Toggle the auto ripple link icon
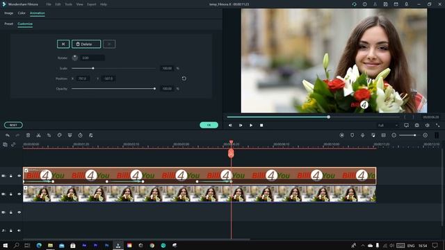Screen dimensions: 445x250 pos(13,144)
